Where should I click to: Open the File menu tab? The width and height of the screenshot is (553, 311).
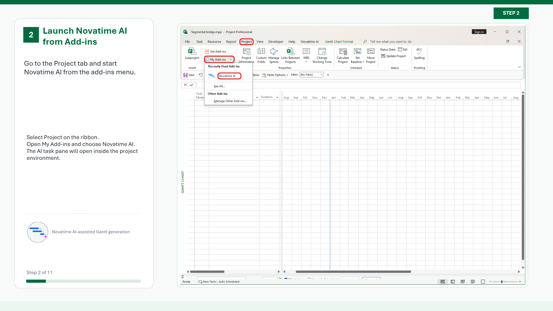point(187,42)
